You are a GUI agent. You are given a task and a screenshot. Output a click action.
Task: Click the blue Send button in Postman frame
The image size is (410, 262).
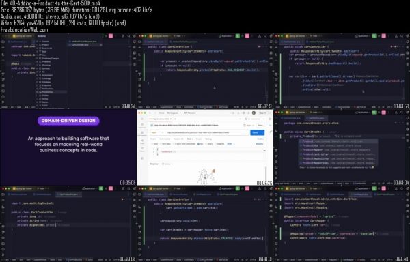257,132
